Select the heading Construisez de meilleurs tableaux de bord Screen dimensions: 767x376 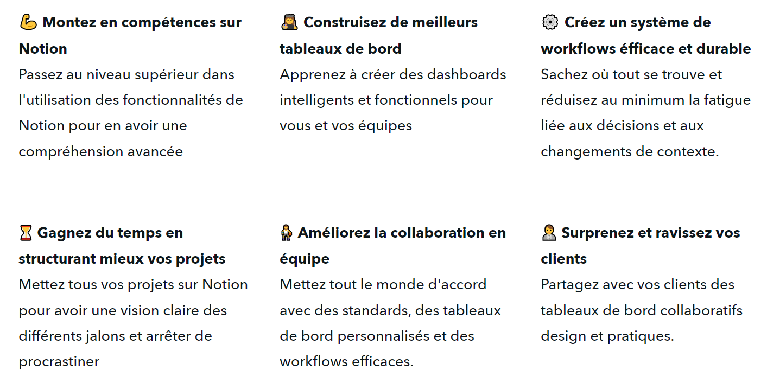pyautogui.click(x=379, y=35)
